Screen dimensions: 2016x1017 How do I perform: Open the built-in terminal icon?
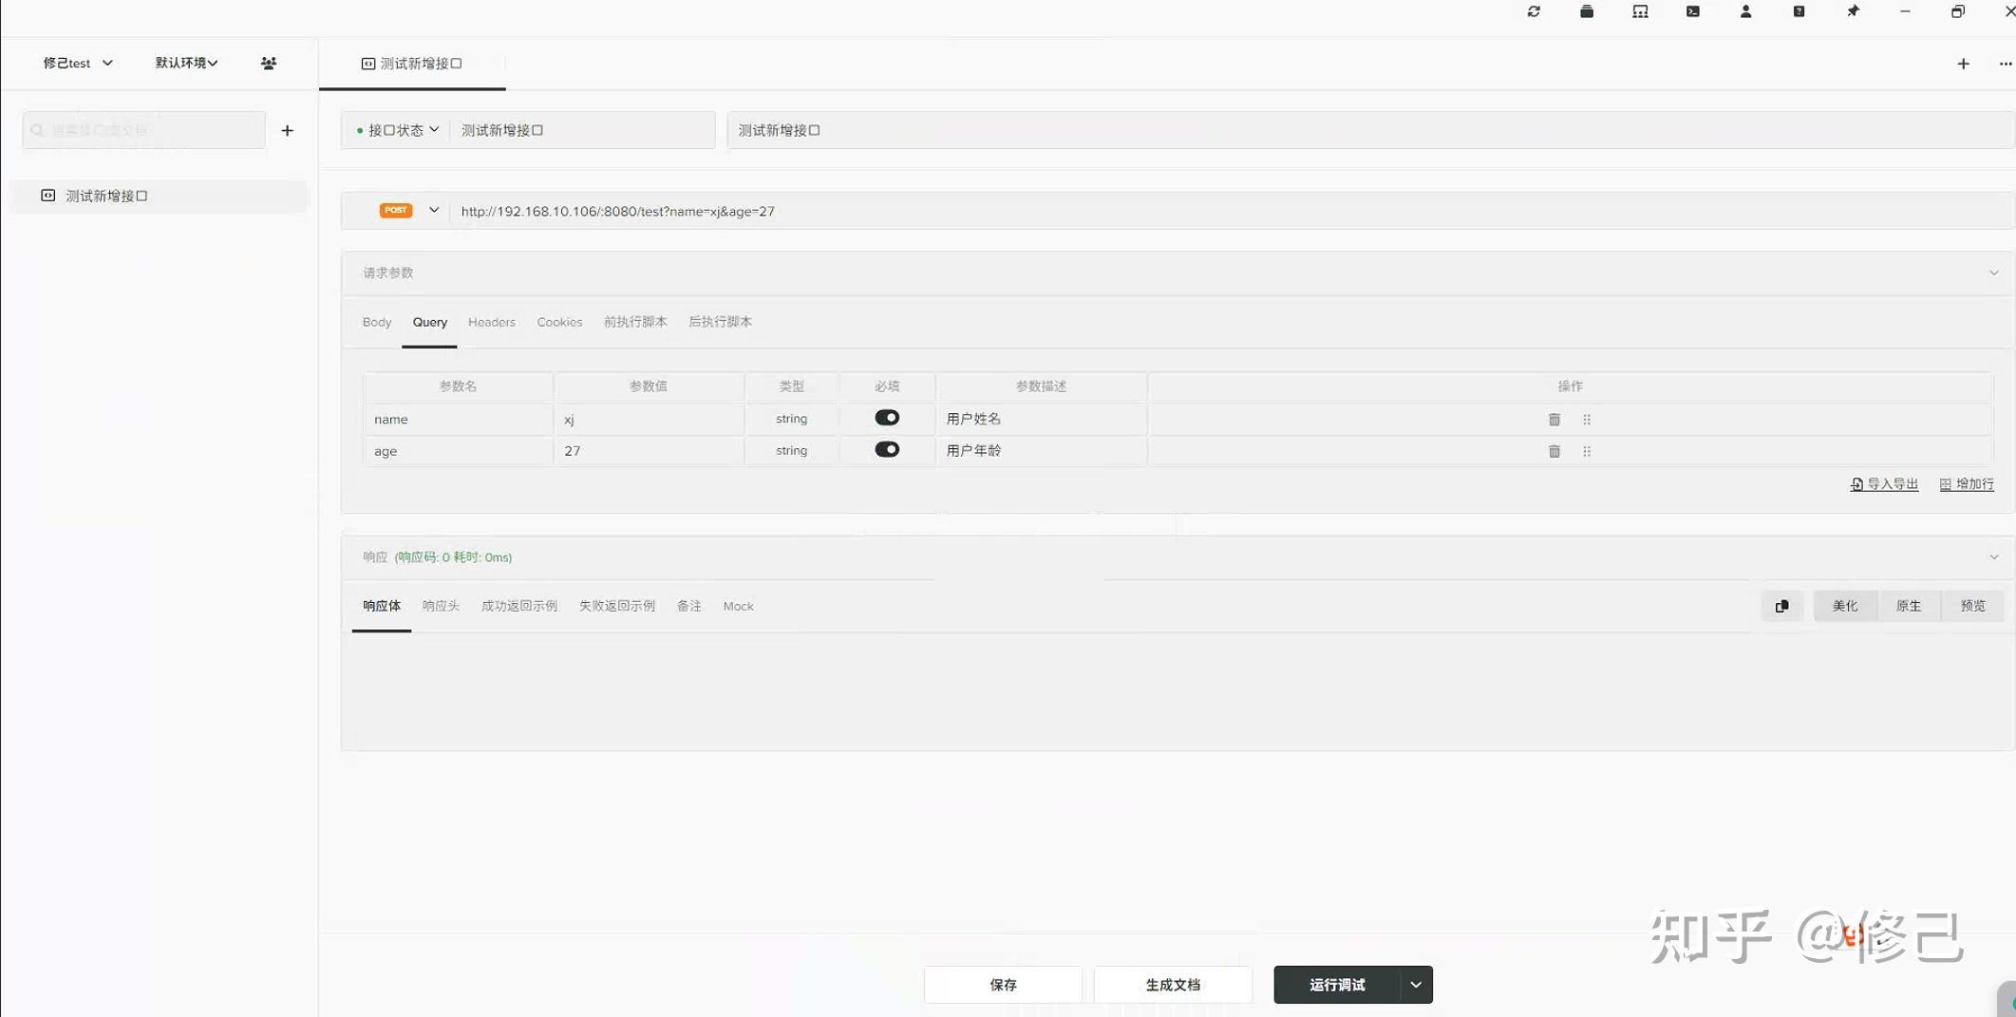(x=1693, y=11)
